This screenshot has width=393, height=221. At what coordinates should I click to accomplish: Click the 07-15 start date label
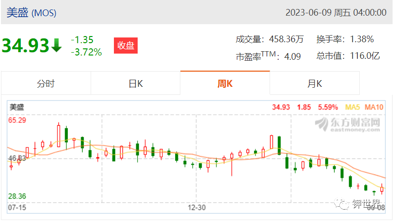[x=17, y=207]
